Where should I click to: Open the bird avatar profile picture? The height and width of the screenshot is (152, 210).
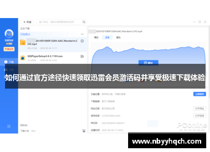coord(9,34)
